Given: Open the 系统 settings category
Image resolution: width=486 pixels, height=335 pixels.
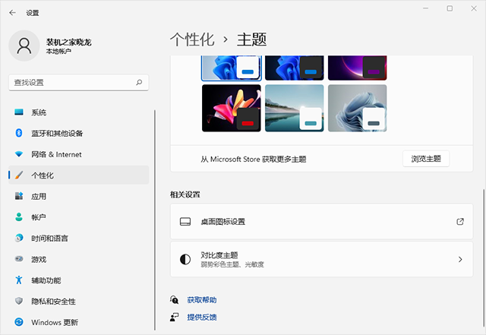Looking at the screenshot, I should [79, 112].
